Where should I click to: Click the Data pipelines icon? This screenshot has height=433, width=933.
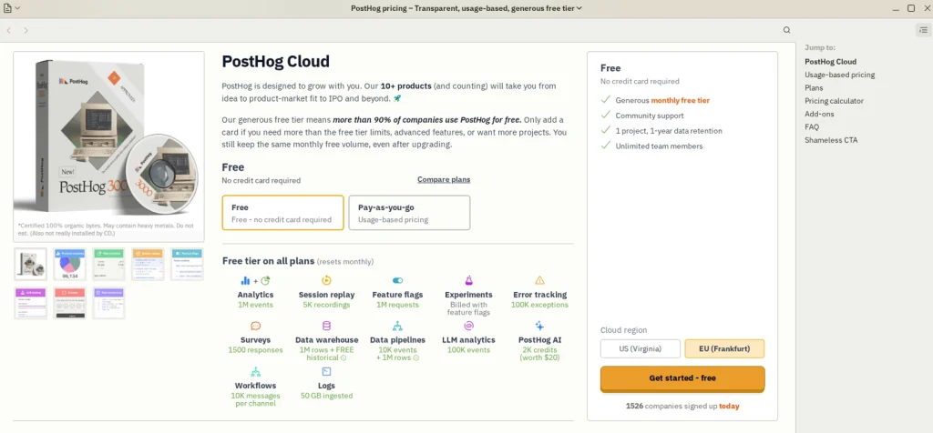[x=397, y=326]
